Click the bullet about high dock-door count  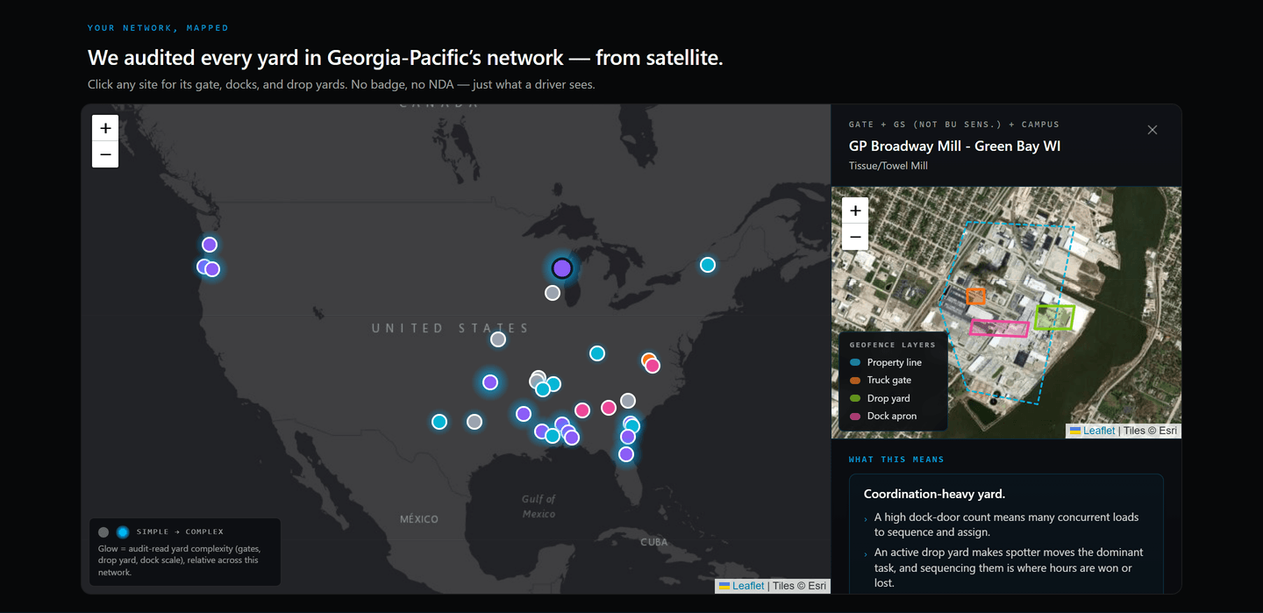tap(1006, 524)
